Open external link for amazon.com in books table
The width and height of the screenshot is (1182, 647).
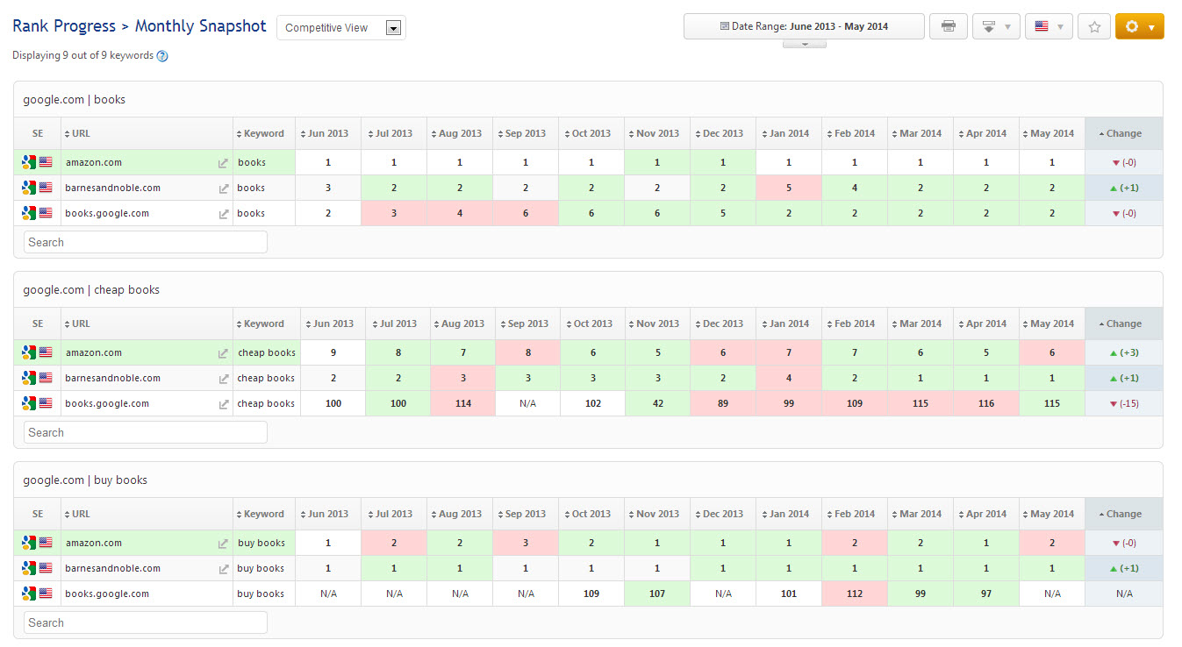[223, 163]
